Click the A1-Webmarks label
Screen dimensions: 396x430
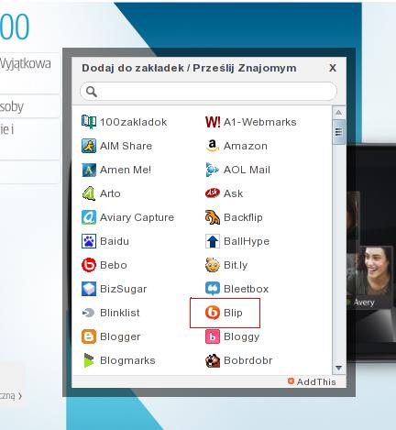coord(260,122)
